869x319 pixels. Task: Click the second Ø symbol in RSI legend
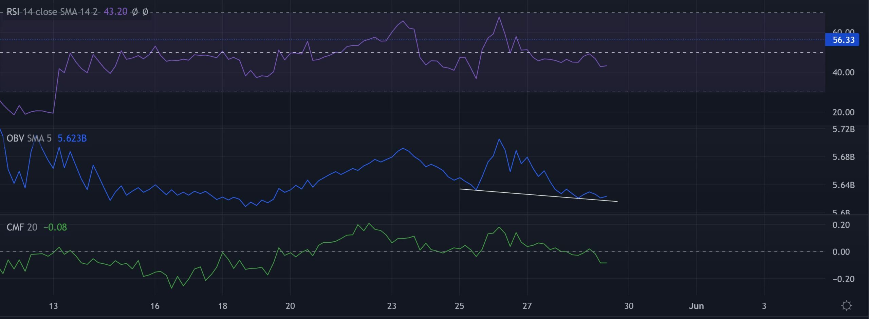coord(145,12)
